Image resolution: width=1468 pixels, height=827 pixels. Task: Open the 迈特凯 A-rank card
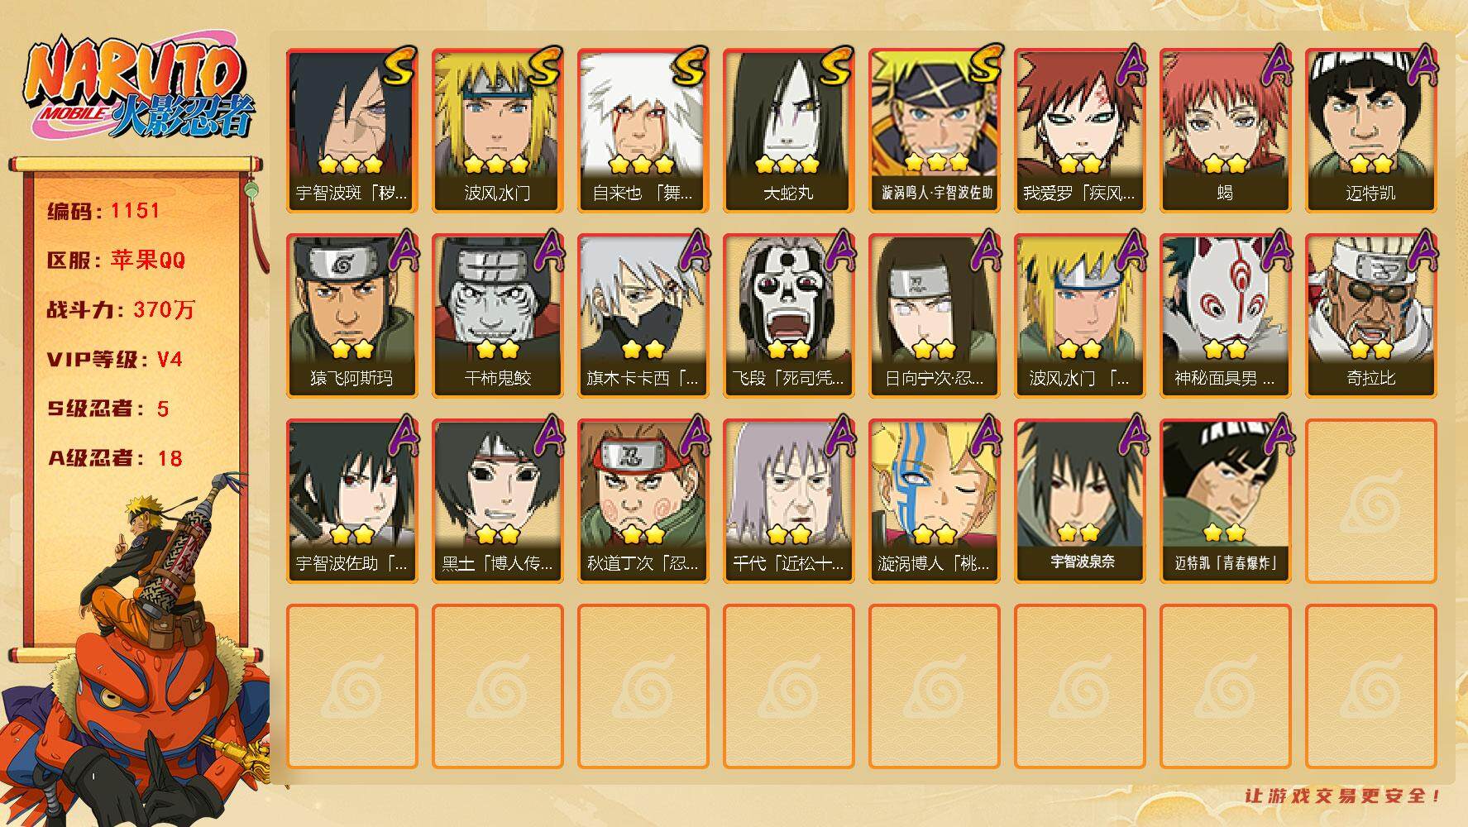pyautogui.click(x=1370, y=131)
